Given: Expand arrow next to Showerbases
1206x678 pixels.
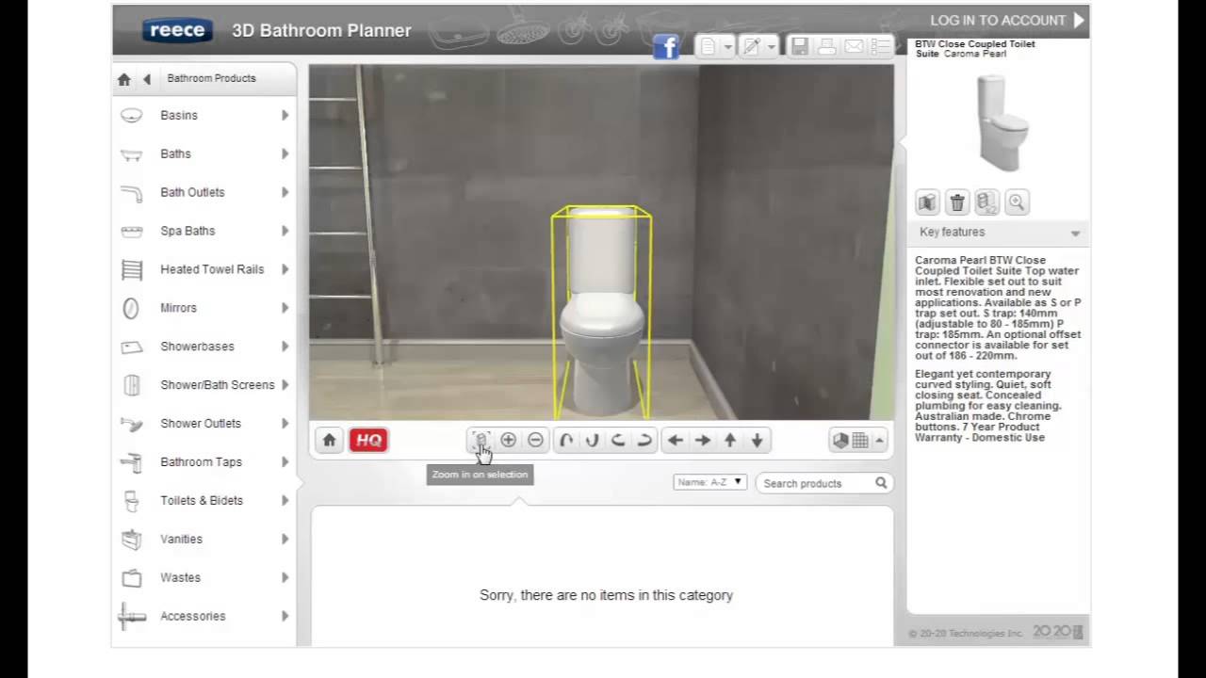Looking at the screenshot, I should (x=285, y=347).
